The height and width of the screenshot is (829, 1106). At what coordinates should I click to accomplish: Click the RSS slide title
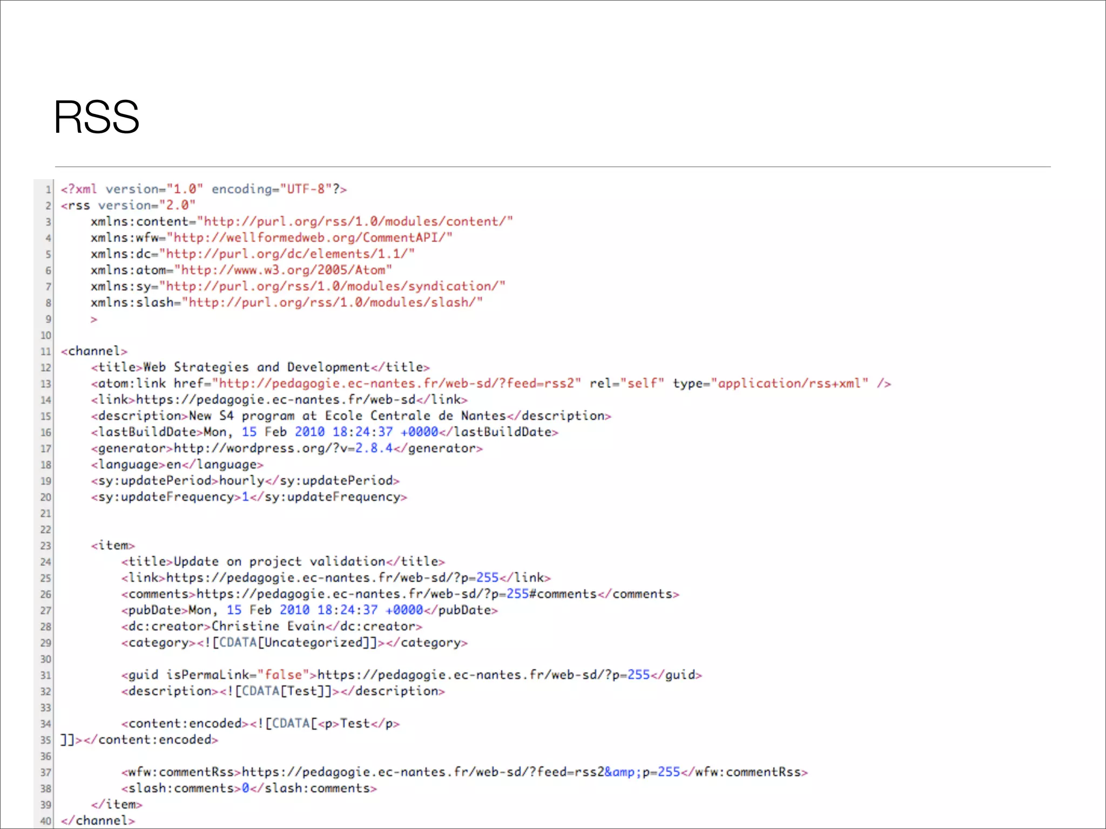[96, 117]
